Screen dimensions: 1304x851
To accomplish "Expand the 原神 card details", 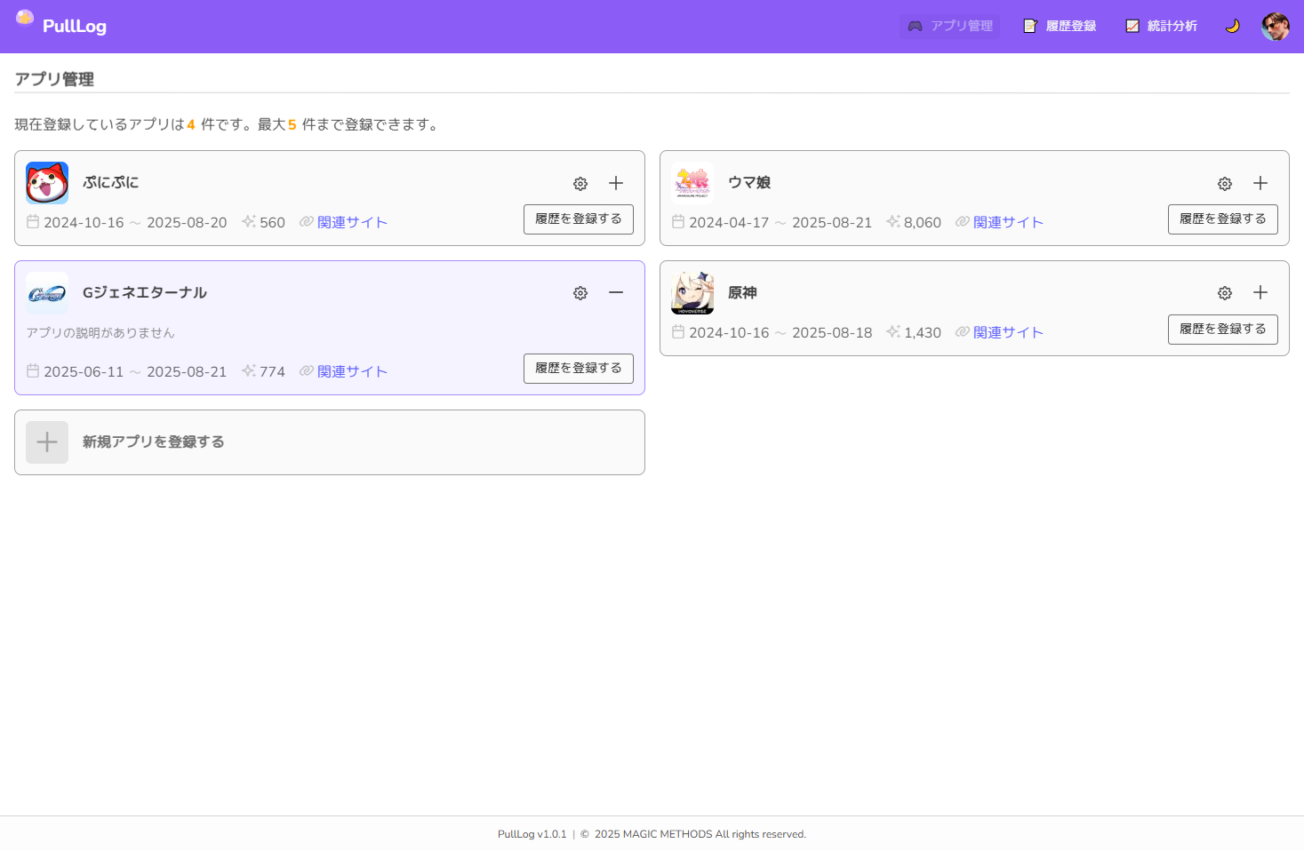I will coord(1260,292).
